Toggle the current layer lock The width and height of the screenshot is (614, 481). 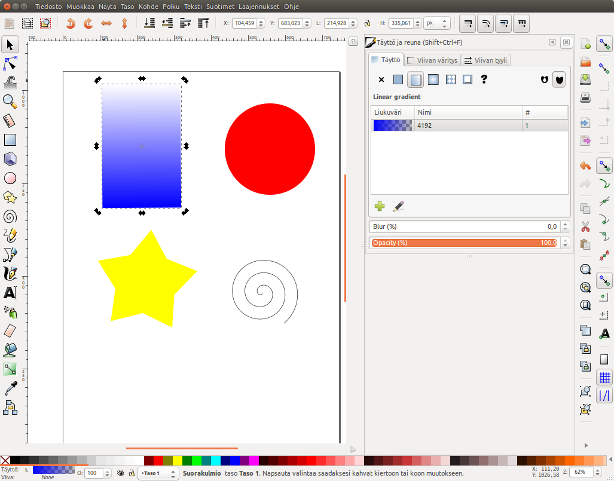(132, 473)
